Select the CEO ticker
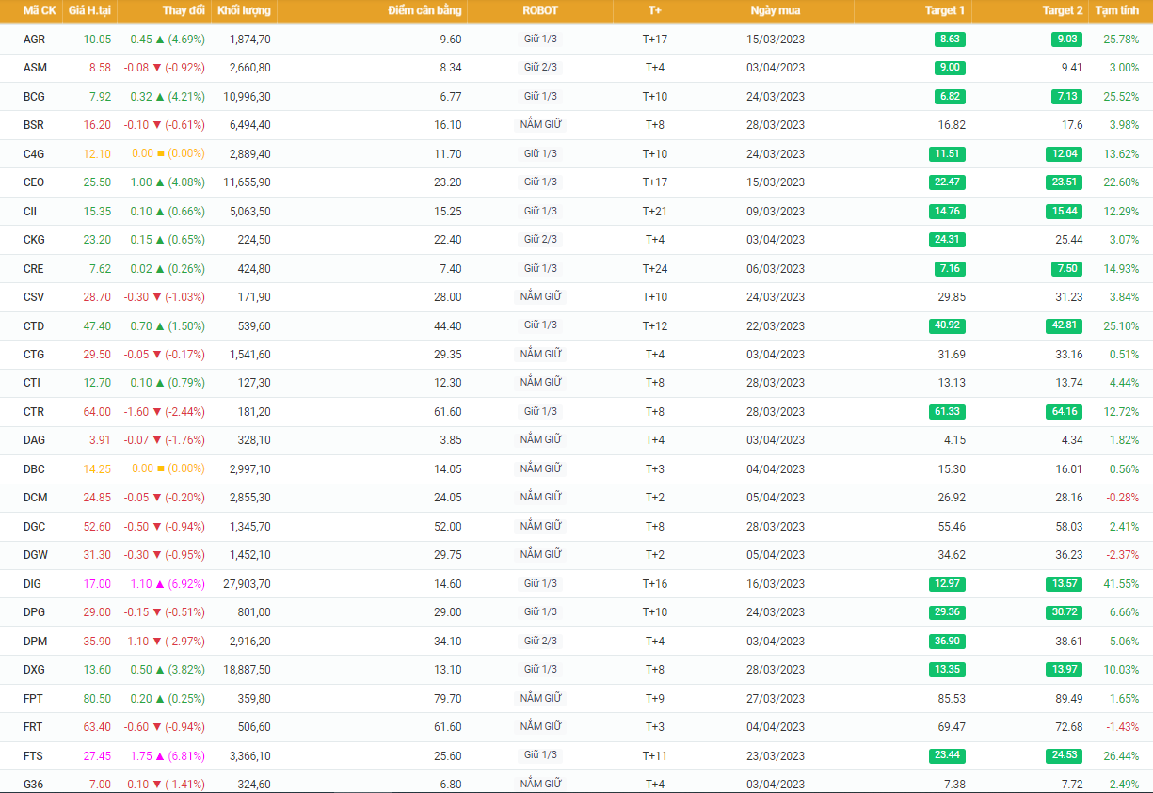The height and width of the screenshot is (793, 1153). click(x=34, y=182)
